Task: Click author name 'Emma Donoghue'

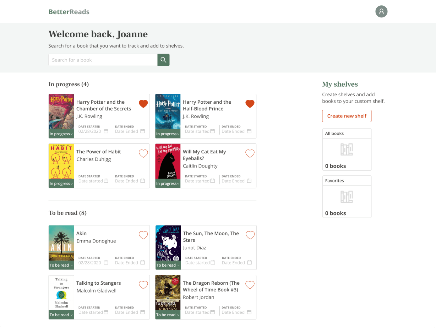Action: coord(96,241)
